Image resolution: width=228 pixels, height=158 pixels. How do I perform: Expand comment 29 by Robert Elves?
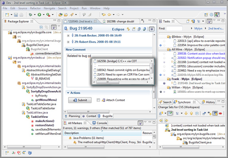68,42
